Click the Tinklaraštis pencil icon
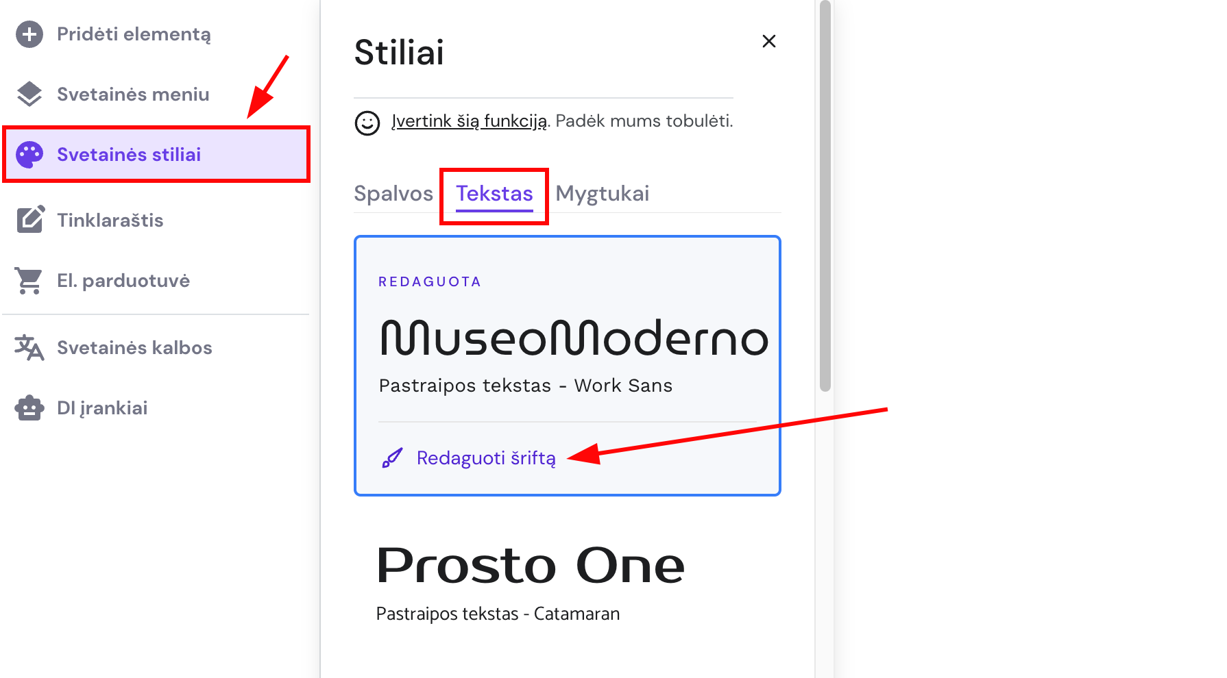1227x678 pixels. click(29, 219)
